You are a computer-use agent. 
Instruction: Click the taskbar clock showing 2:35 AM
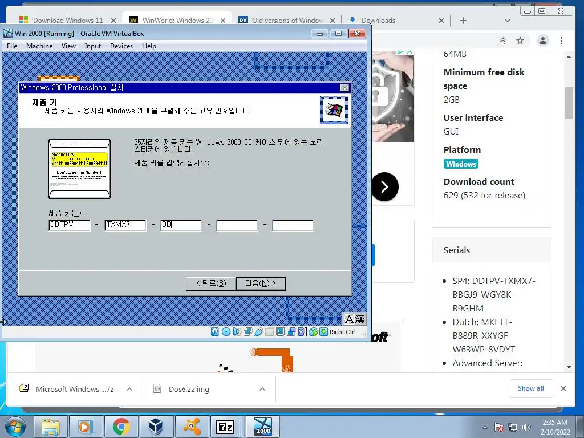555,427
